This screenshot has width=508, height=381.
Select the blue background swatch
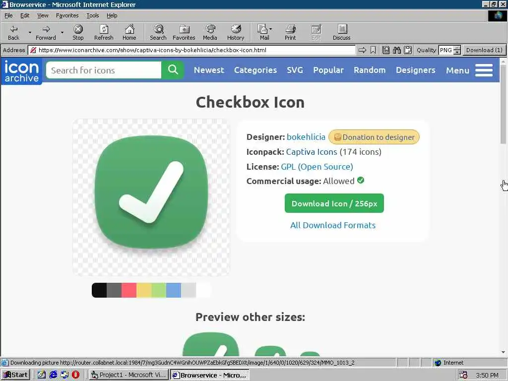pos(174,290)
